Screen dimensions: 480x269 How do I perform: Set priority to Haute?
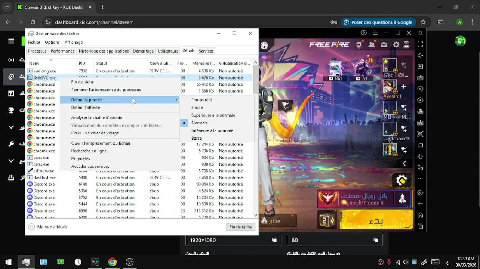[197, 108]
